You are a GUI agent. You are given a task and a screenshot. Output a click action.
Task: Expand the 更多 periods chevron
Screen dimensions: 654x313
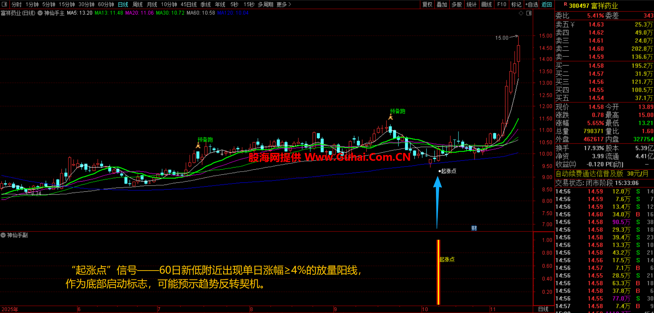[290, 4]
